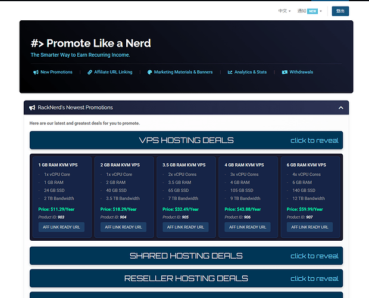Click the New Promotions megaphone icon
Image resolution: width=369 pixels, height=298 pixels.
pyautogui.click(x=36, y=72)
